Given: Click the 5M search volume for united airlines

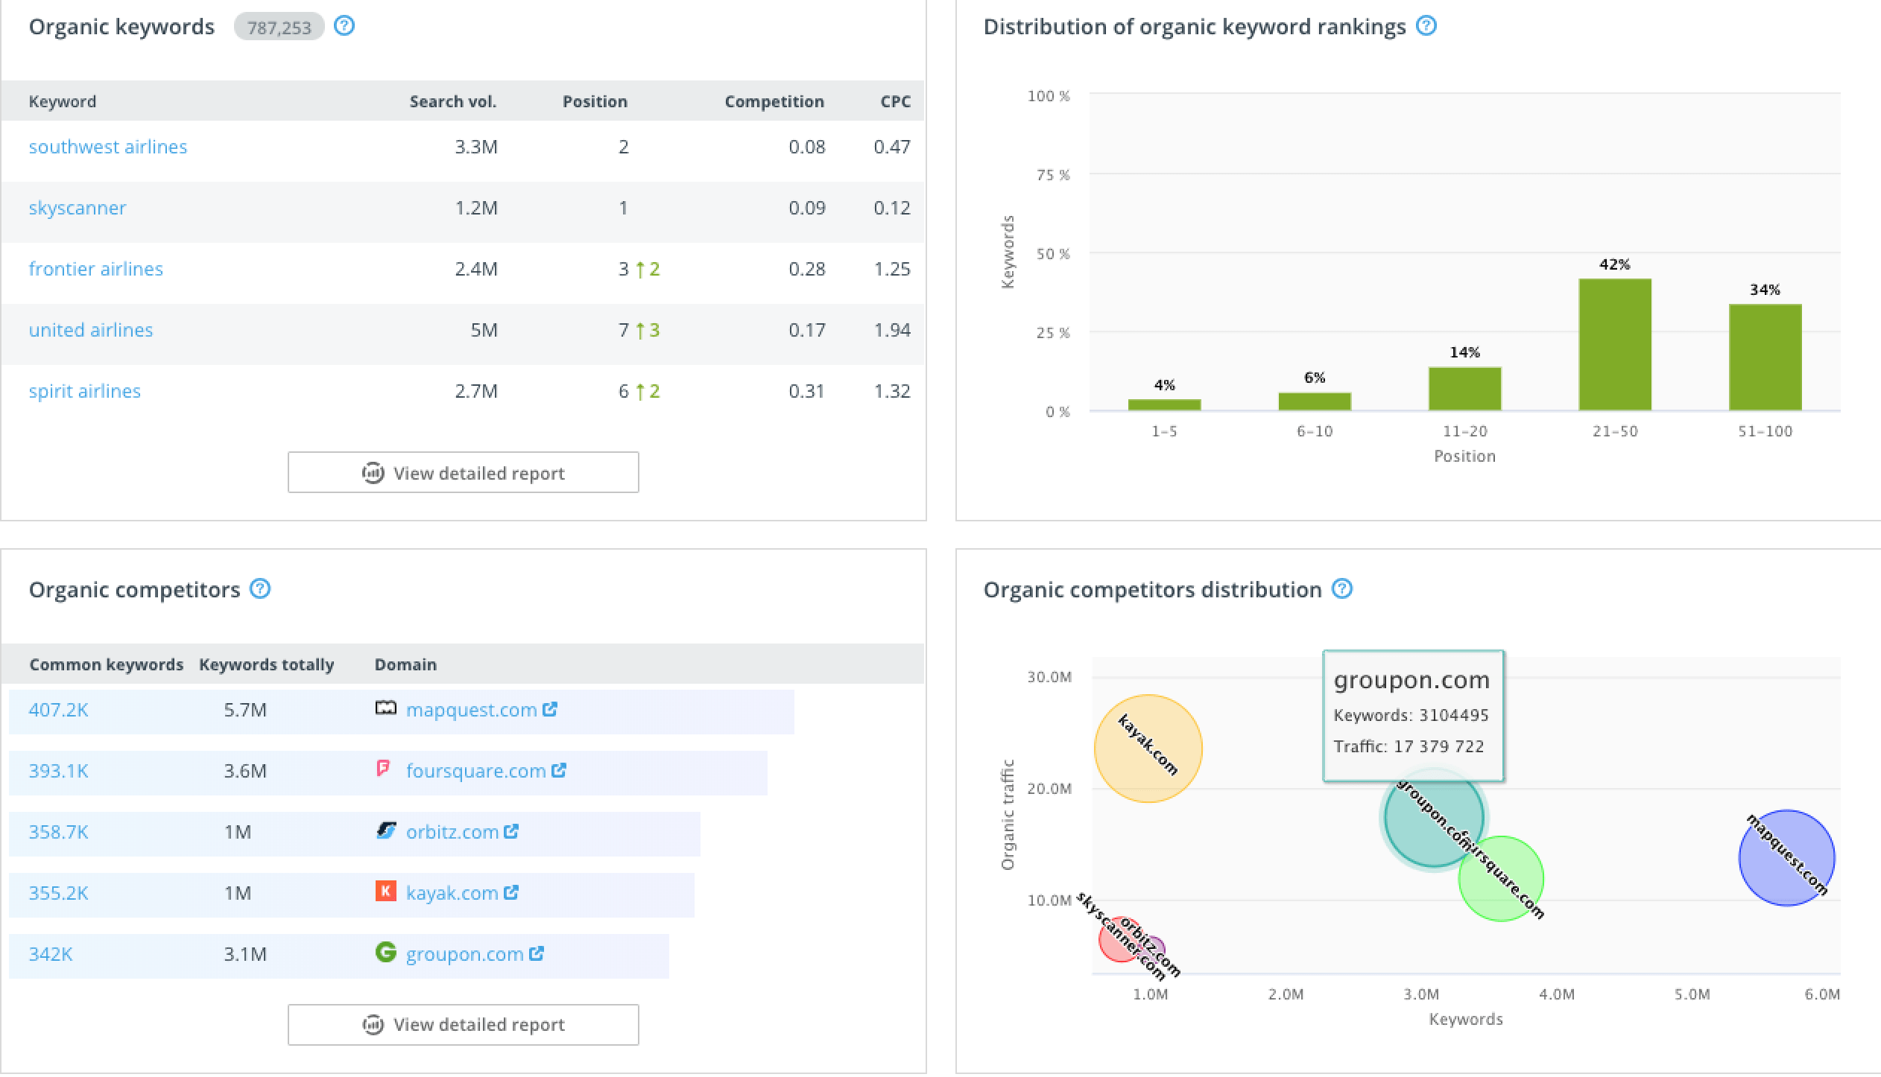Looking at the screenshot, I should click(x=484, y=330).
